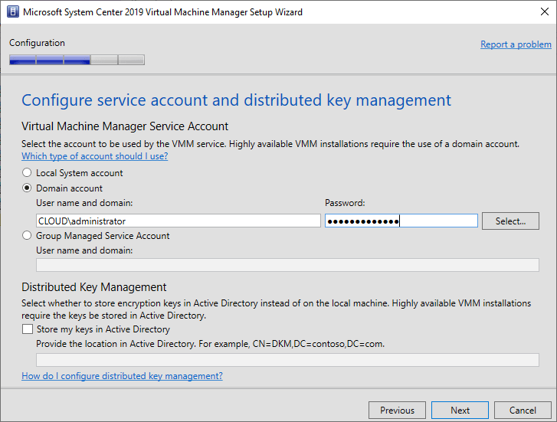557x422 pixels.
Task: Click into the Password field
Action: (x=401, y=221)
